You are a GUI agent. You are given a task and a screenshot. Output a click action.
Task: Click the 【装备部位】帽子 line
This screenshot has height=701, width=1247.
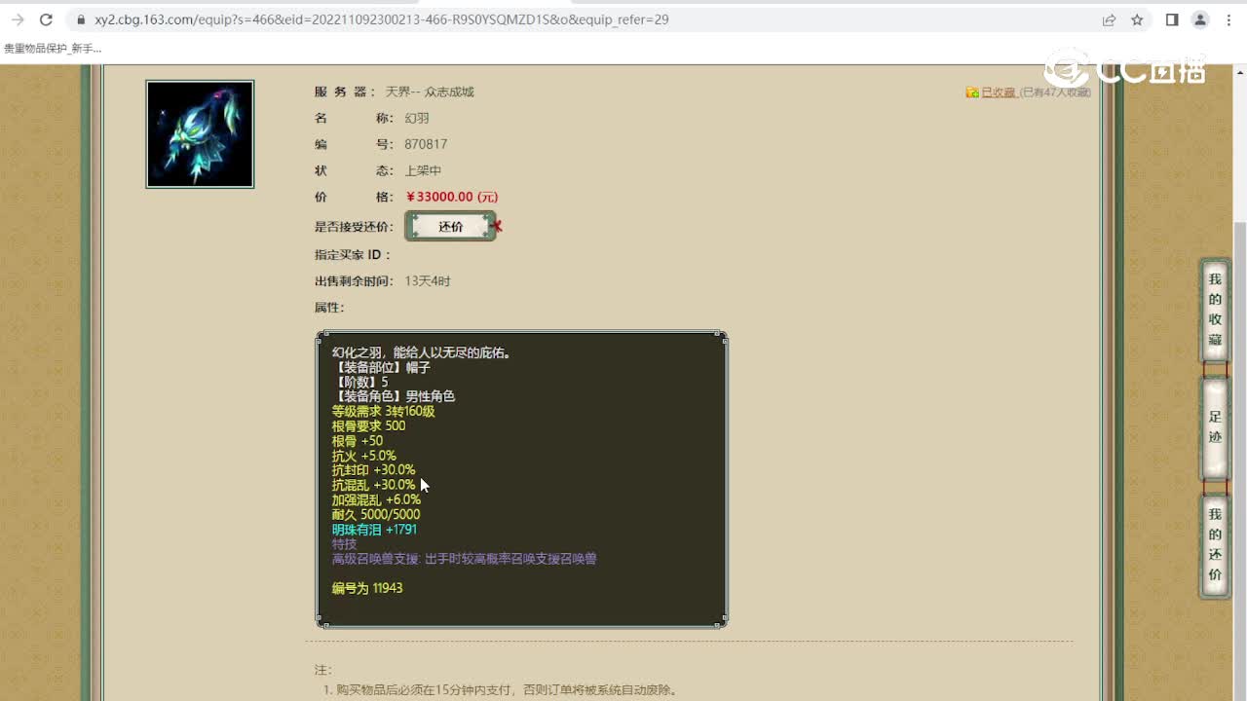point(381,367)
